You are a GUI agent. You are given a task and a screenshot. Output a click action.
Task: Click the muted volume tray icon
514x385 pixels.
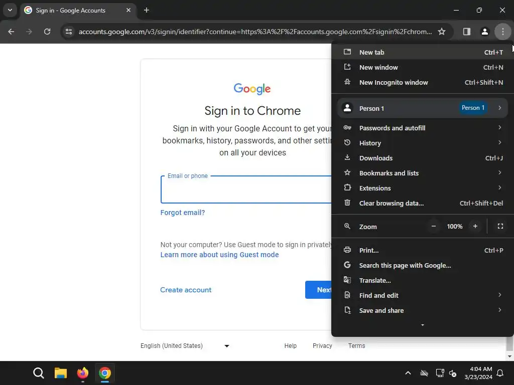pos(453,373)
